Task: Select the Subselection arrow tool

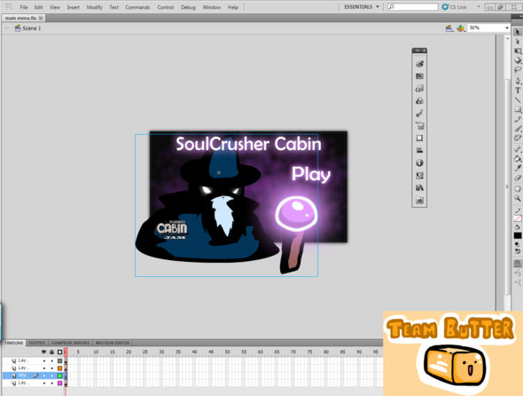Action: coord(518,42)
